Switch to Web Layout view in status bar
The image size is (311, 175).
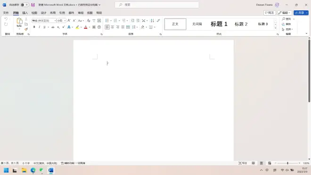(270, 163)
